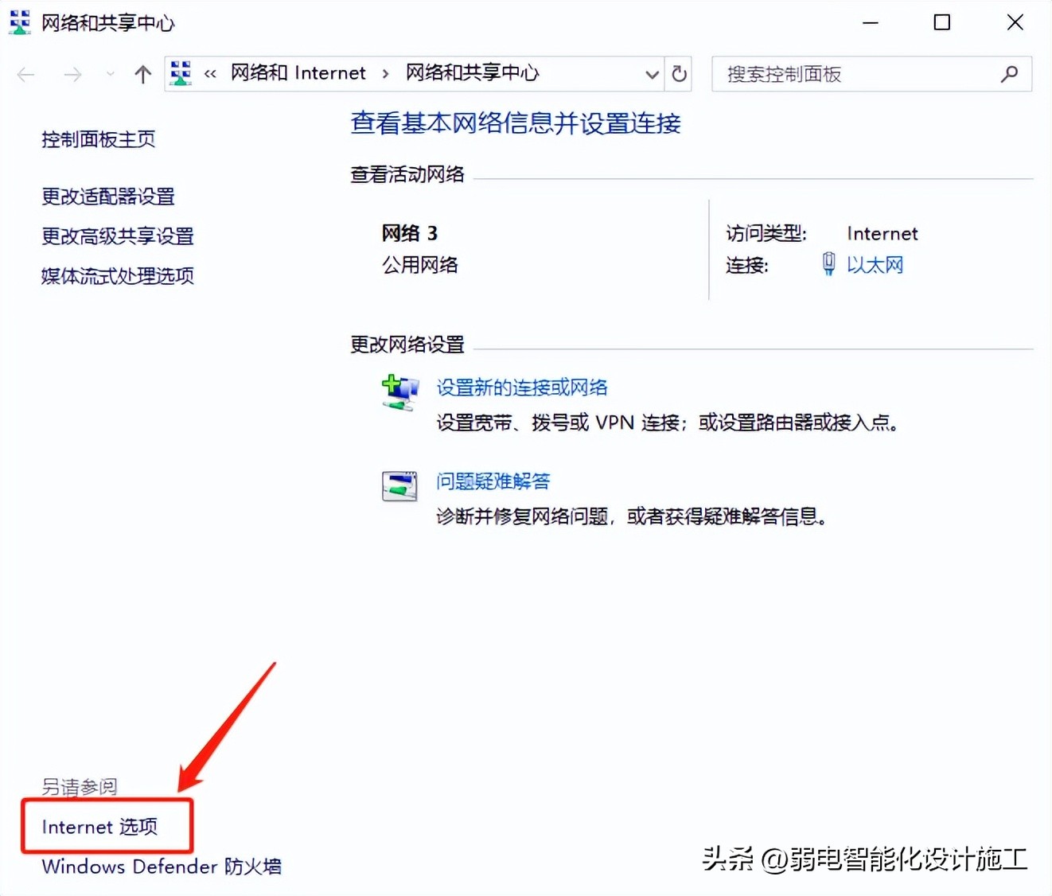Select 网络和共享中心 in the breadcrumb bar
1052x896 pixels.
pos(471,72)
